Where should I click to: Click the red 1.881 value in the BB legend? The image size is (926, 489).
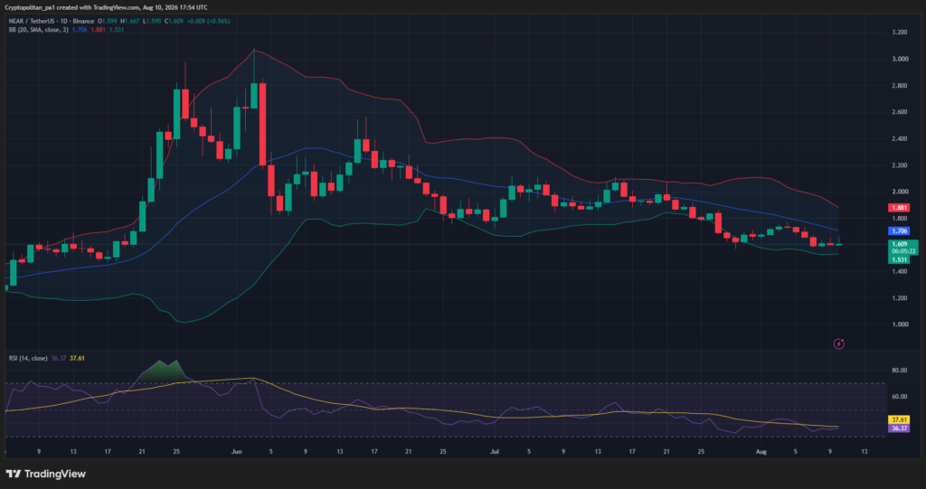pos(98,30)
